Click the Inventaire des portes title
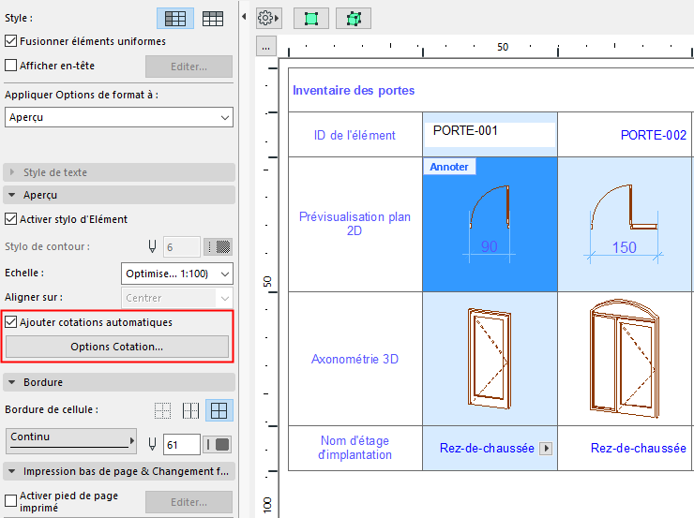Image resolution: width=694 pixels, height=518 pixels. (354, 91)
